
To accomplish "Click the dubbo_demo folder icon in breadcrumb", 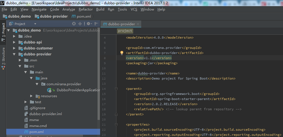I will [5, 16].
